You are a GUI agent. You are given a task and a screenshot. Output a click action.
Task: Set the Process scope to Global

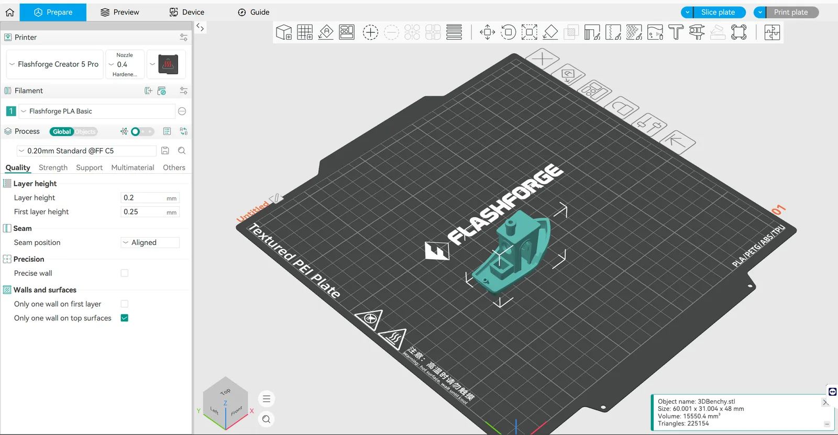tap(62, 132)
